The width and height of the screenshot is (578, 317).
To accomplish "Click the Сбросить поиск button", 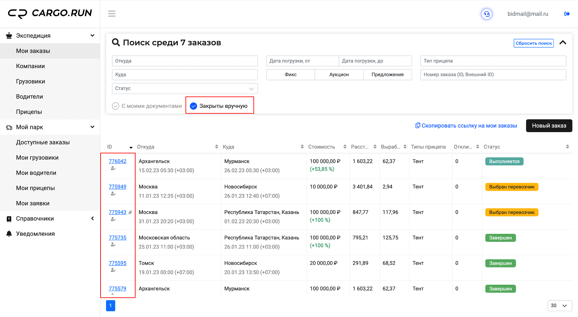I will [534, 43].
